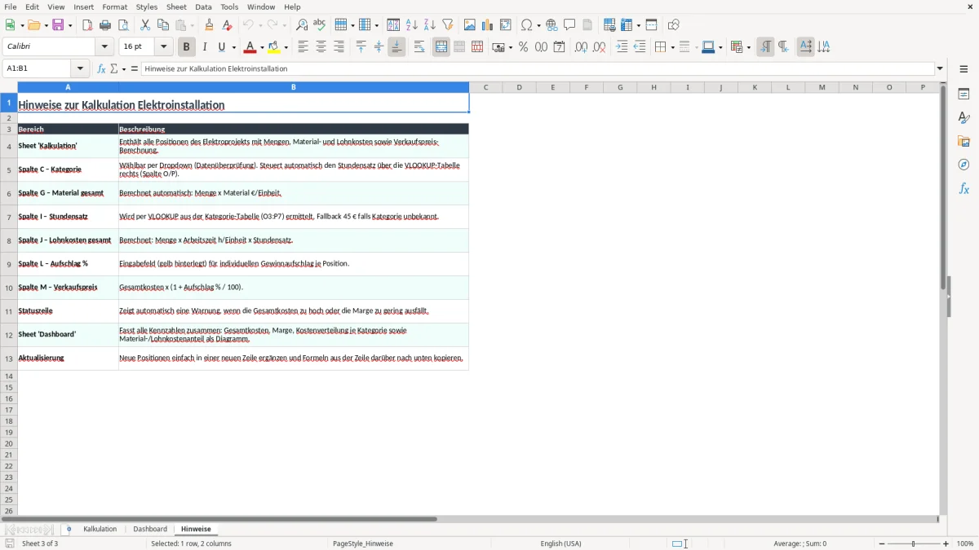Click Sort Descending icon

coord(430,25)
